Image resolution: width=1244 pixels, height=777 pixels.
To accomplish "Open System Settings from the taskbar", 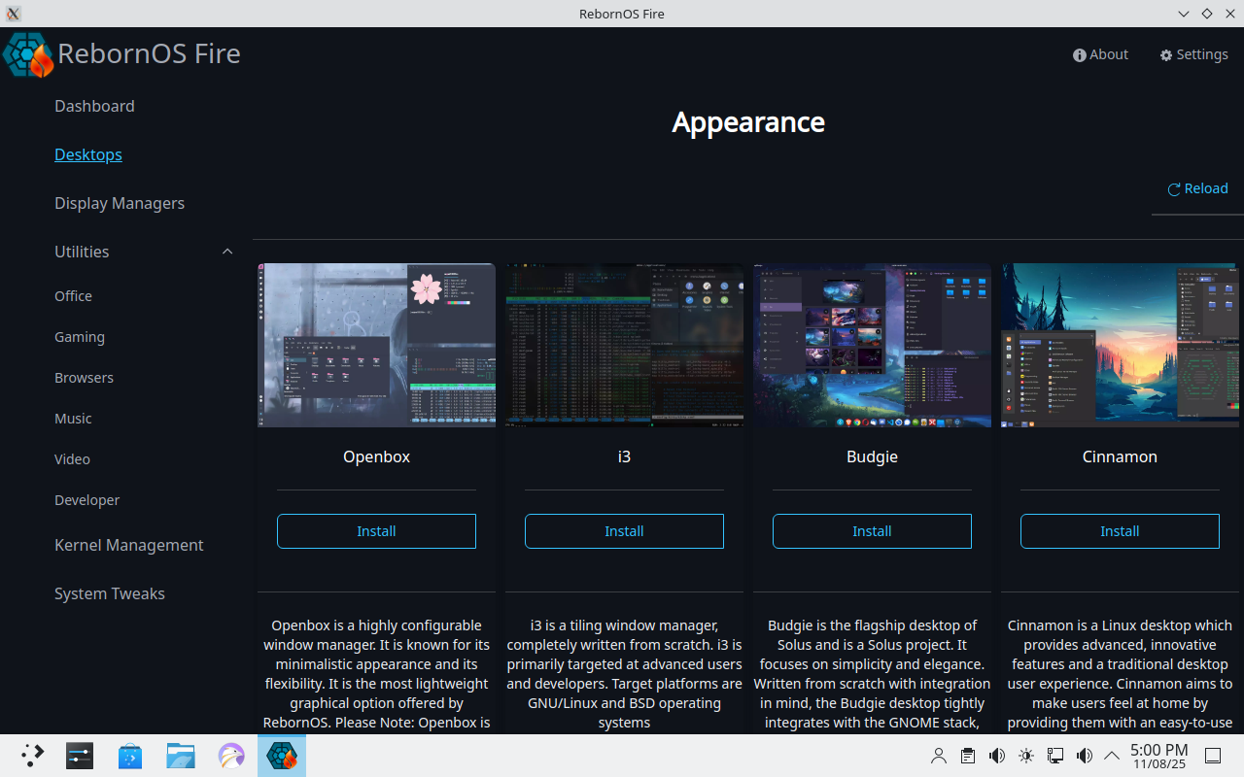I will [80, 756].
